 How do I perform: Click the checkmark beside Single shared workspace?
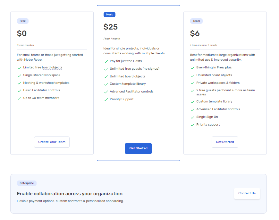(x=20, y=75)
